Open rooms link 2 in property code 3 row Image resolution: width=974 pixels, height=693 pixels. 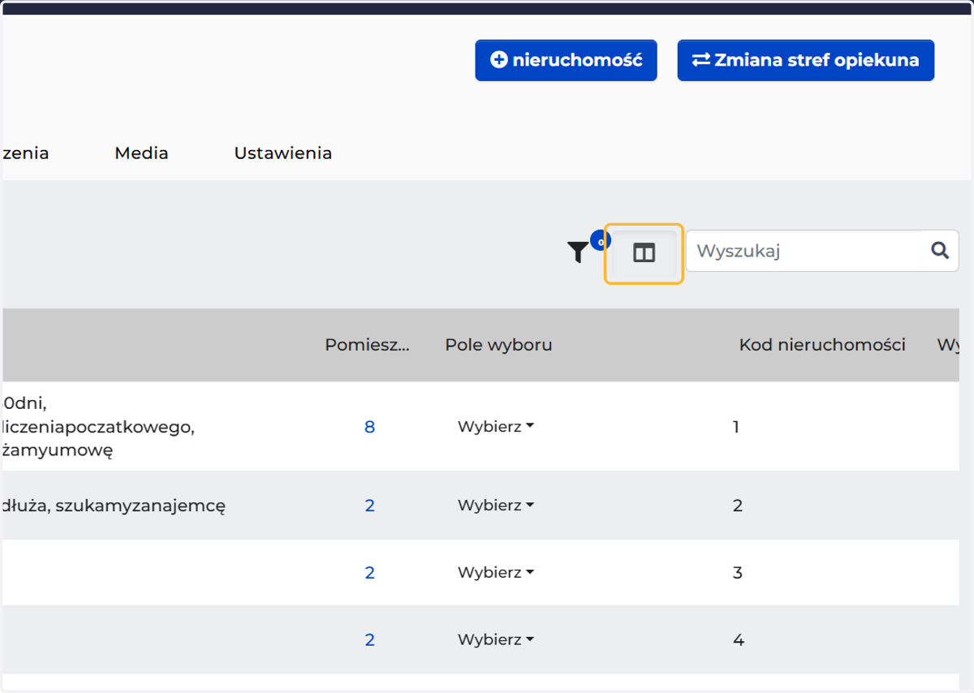click(369, 573)
